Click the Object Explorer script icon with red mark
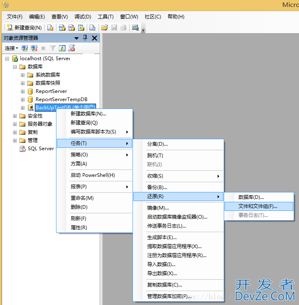 72,48
